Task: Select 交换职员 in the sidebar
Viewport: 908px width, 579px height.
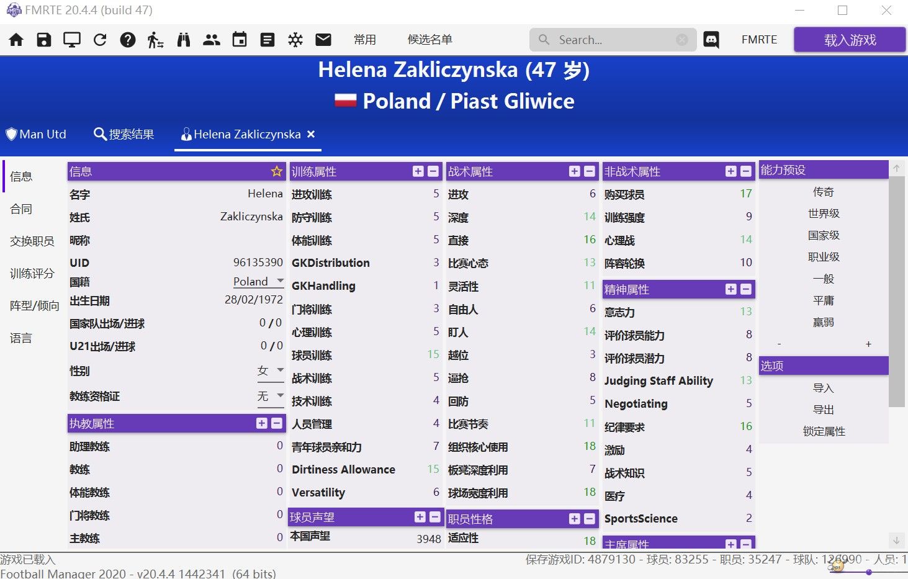Action: click(x=32, y=241)
